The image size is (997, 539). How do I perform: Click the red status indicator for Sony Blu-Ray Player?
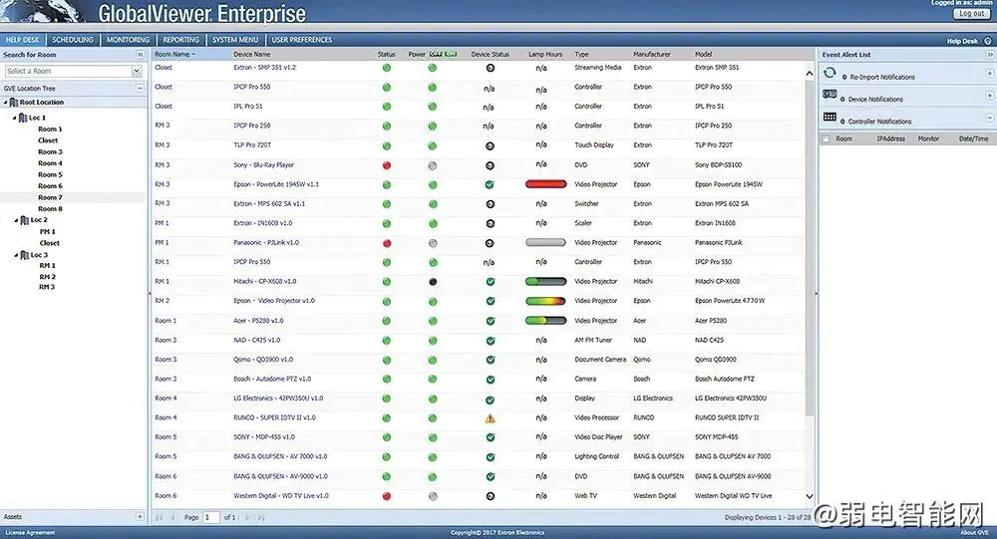387,166
